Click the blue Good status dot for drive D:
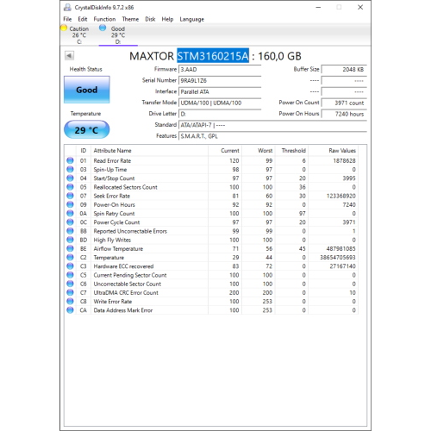431x431 pixels. click(103, 28)
